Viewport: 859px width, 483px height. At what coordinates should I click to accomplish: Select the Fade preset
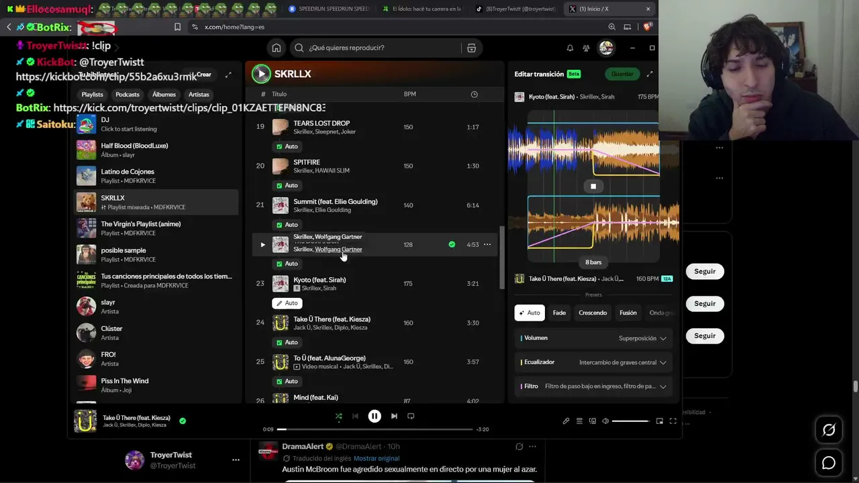tap(559, 313)
